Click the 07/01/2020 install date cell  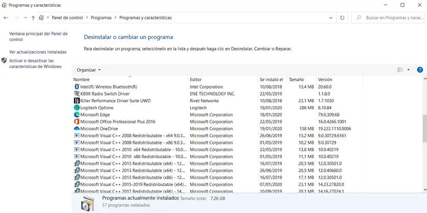(271, 185)
